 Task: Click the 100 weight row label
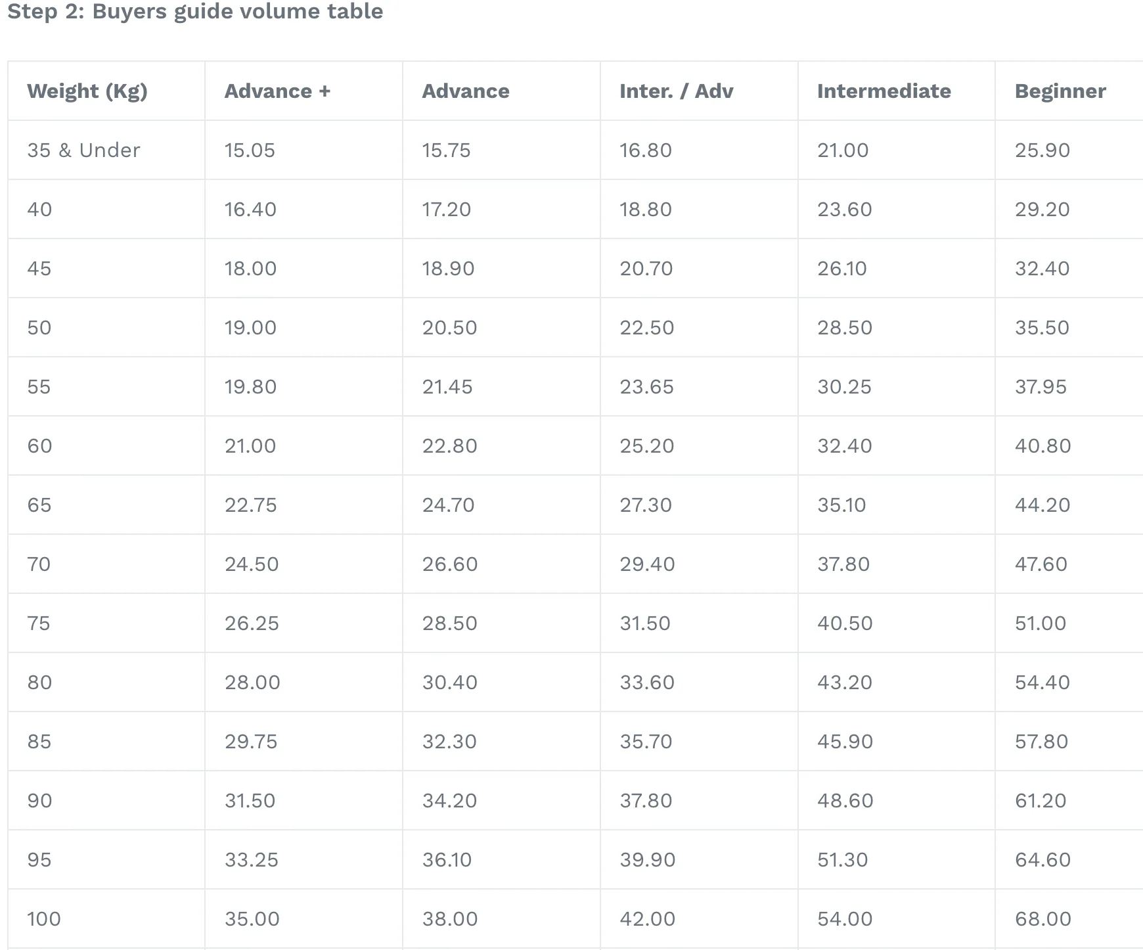(44, 919)
